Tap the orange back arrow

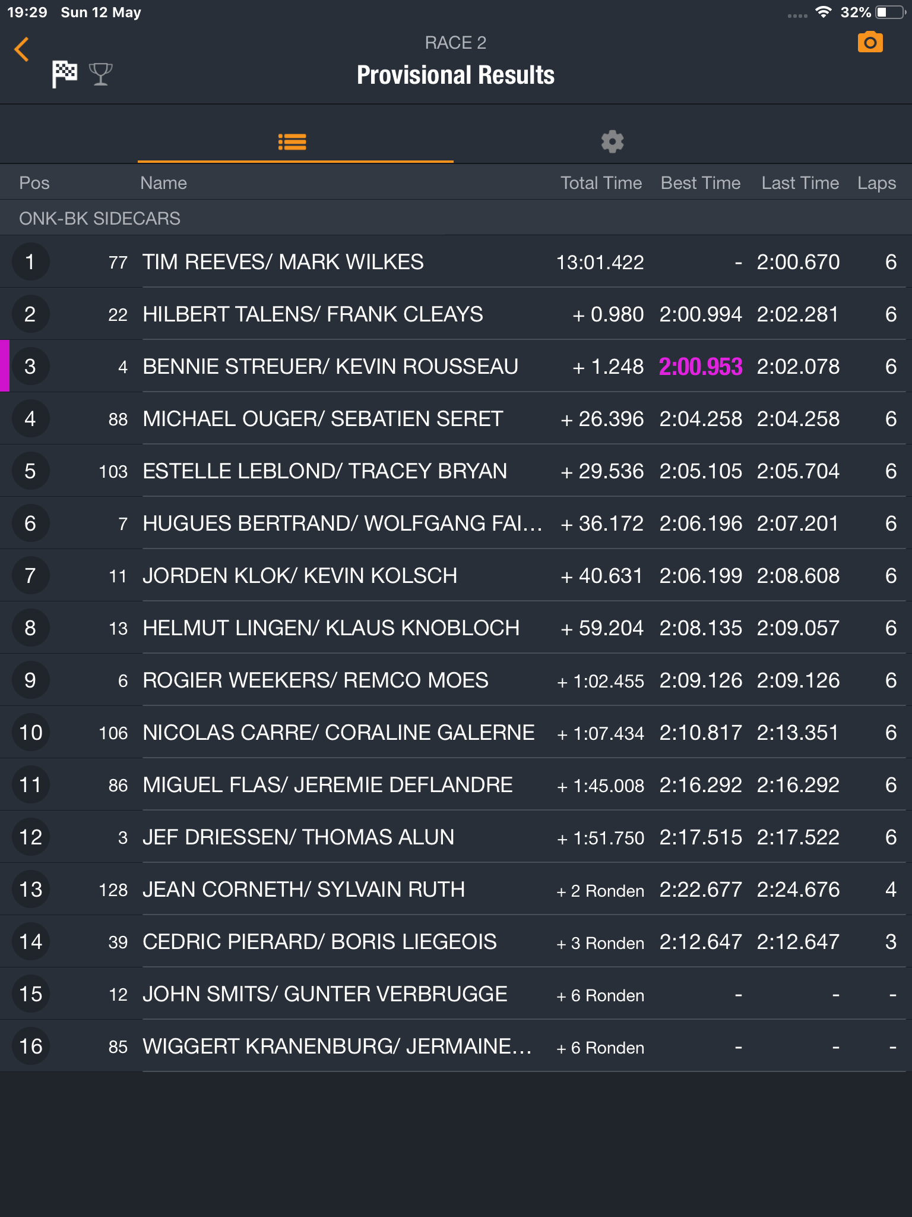coord(22,49)
